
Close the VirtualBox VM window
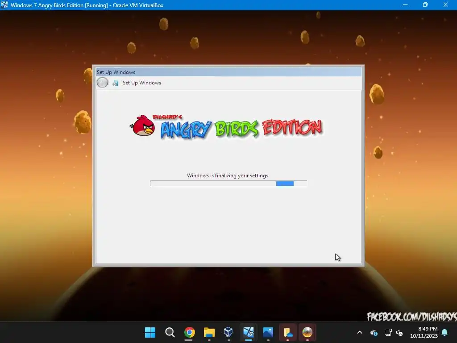click(446, 5)
